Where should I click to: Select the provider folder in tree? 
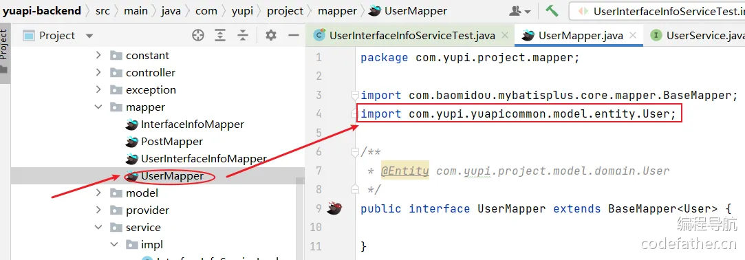(x=147, y=210)
